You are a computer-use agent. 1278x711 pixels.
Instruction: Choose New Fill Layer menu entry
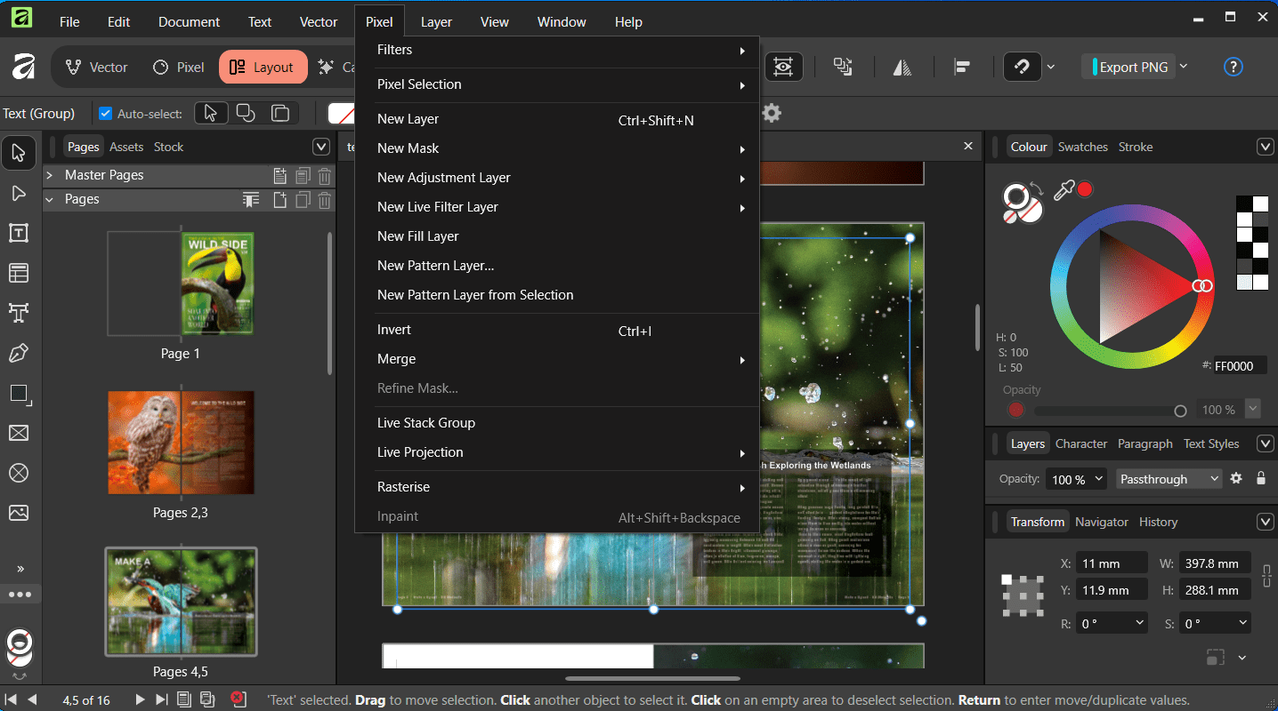(x=418, y=236)
